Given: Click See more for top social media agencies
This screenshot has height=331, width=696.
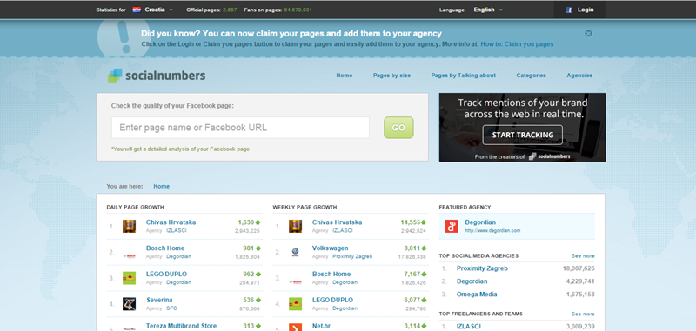Looking at the screenshot, I should [x=583, y=255].
